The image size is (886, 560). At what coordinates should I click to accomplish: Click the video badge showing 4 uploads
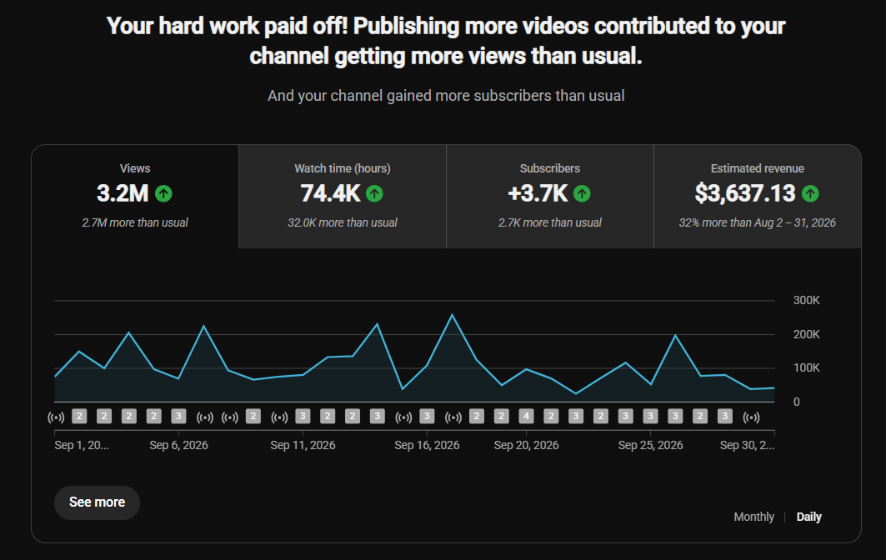526,417
